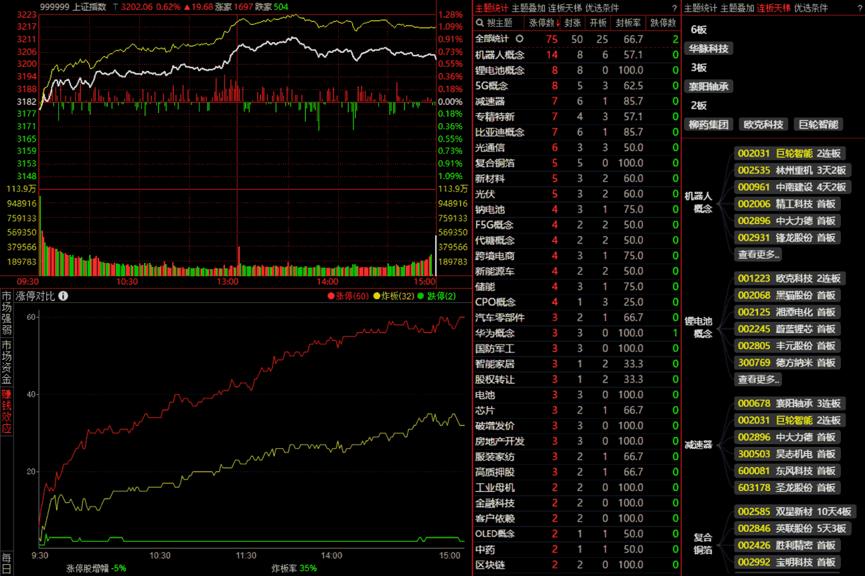Switch to 连板天梯 tab in center panel
The image size is (865, 576).
click(x=565, y=8)
